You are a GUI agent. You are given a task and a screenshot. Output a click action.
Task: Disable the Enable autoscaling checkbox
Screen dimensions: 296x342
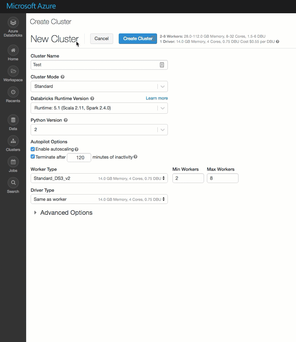(x=32, y=149)
